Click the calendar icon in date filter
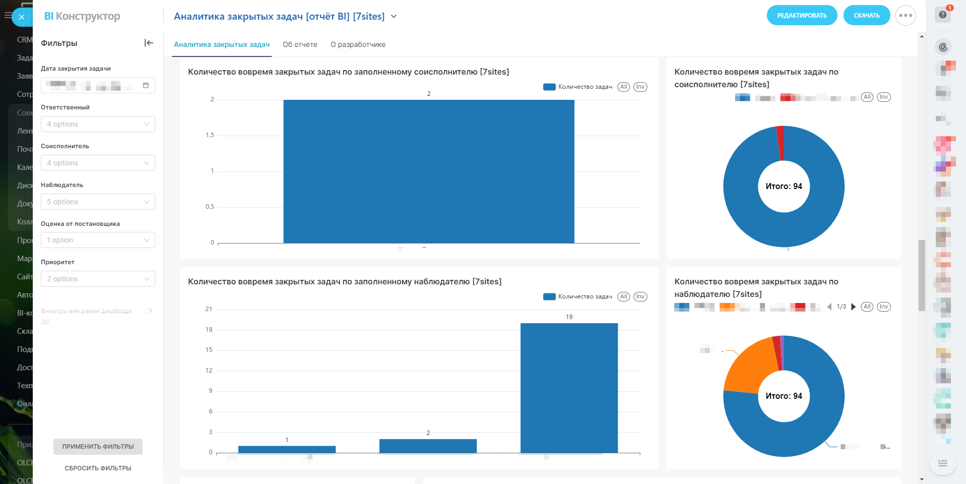This screenshot has height=484, width=966. (146, 85)
